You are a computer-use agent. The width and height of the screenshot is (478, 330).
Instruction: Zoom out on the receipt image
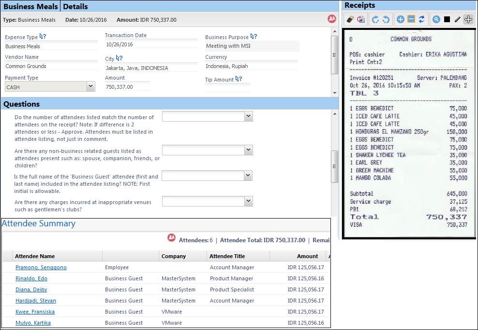pyautogui.click(x=411, y=20)
